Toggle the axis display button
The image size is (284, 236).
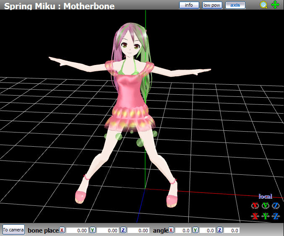click(x=235, y=5)
